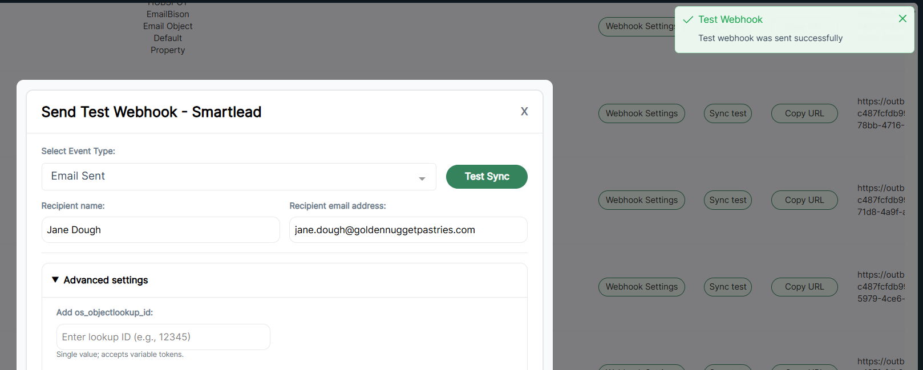Copy URL for the 78bb-4716 webhook row
The width and height of the screenshot is (923, 370).
coord(804,113)
